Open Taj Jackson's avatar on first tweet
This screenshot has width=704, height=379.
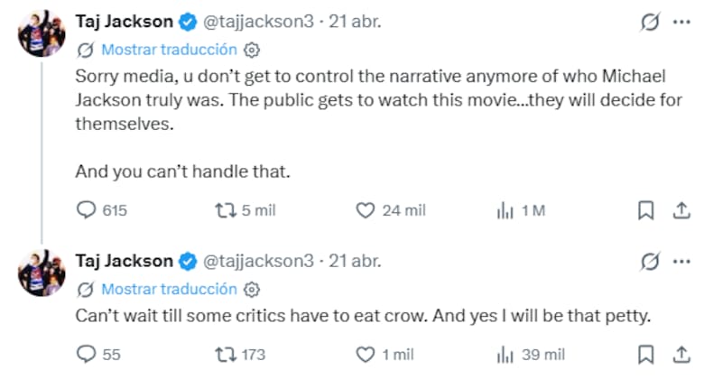42,33
